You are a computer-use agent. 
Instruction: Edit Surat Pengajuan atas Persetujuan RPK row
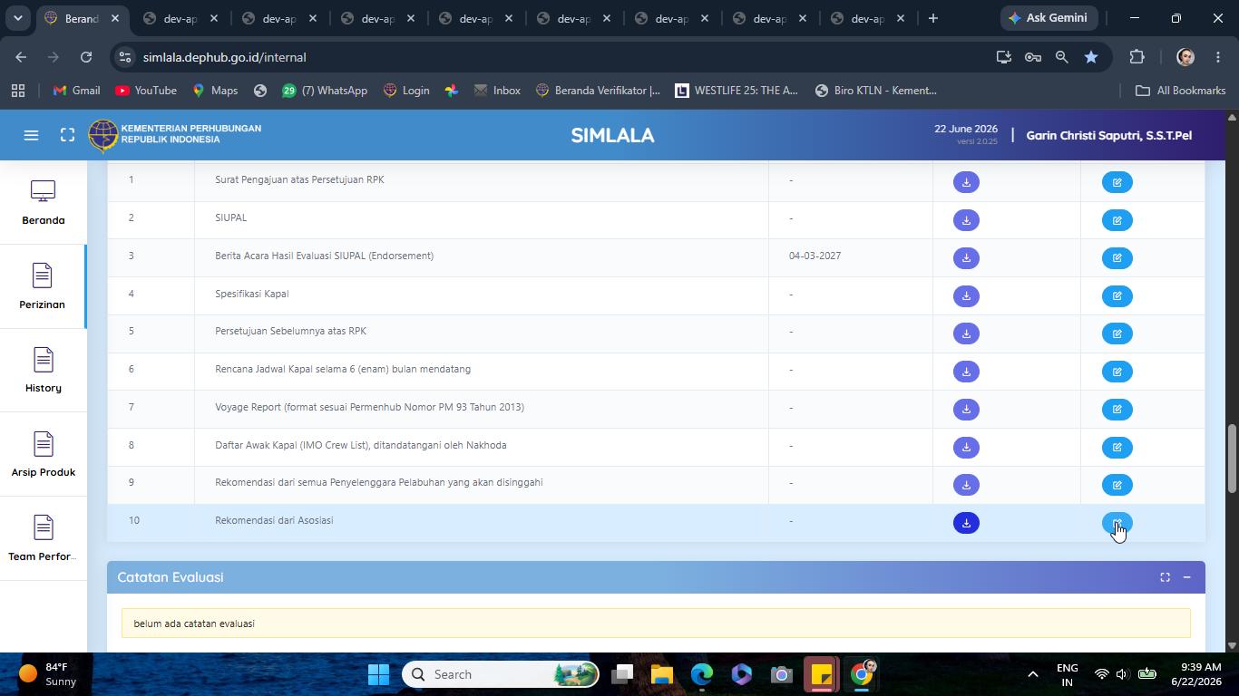coord(1117,182)
